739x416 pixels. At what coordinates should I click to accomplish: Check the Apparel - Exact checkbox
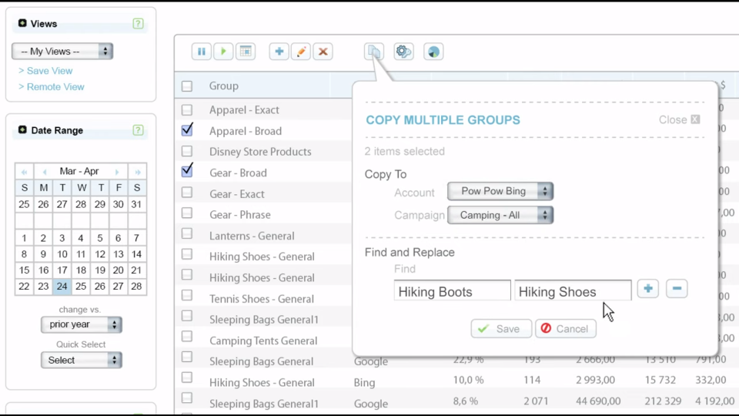pos(187,110)
